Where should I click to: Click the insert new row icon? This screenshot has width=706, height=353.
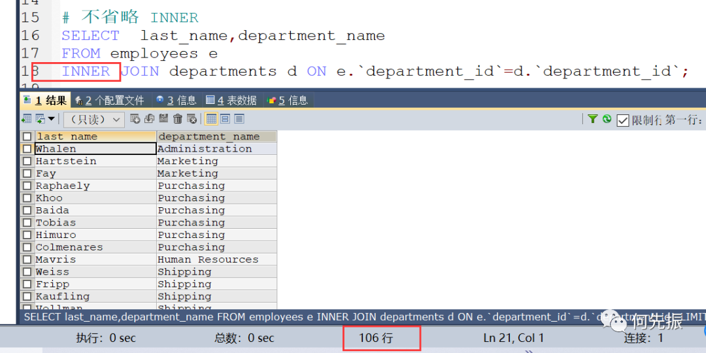click(x=135, y=119)
